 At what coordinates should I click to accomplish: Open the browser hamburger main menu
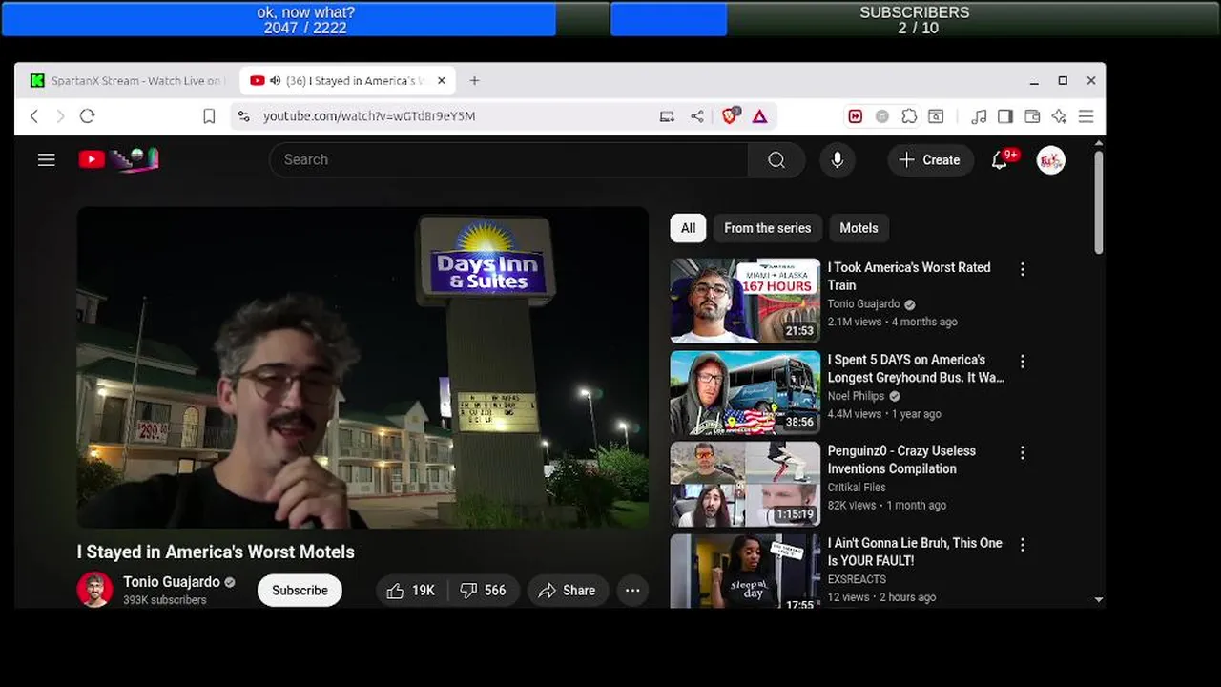(x=1086, y=116)
